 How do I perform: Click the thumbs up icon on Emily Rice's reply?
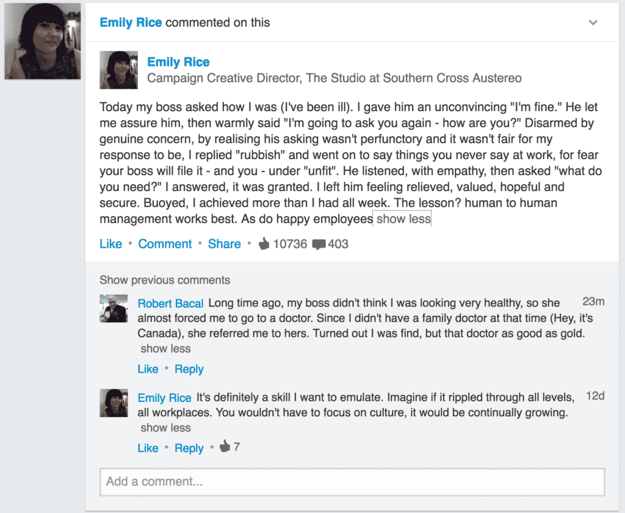point(225,447)
